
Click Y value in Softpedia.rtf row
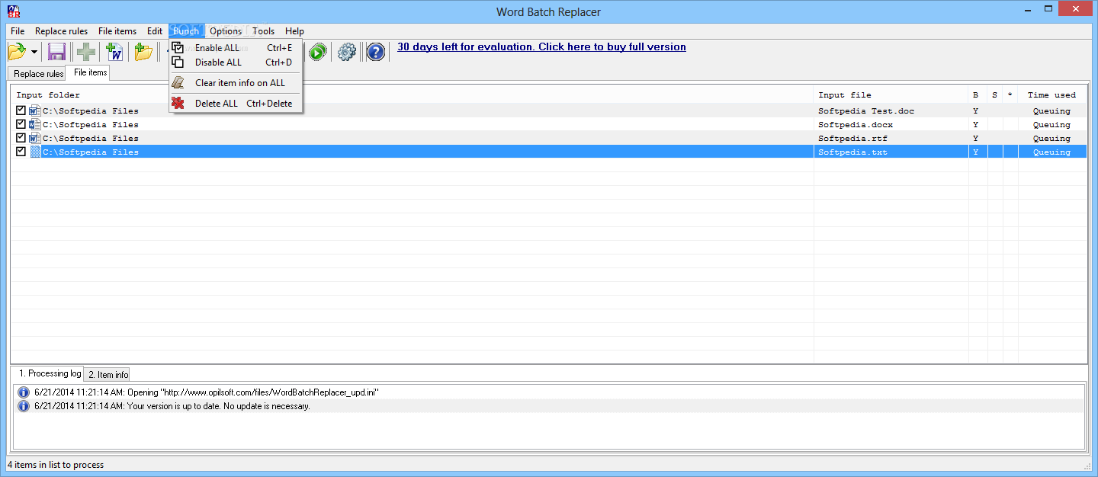coord(975,139)
